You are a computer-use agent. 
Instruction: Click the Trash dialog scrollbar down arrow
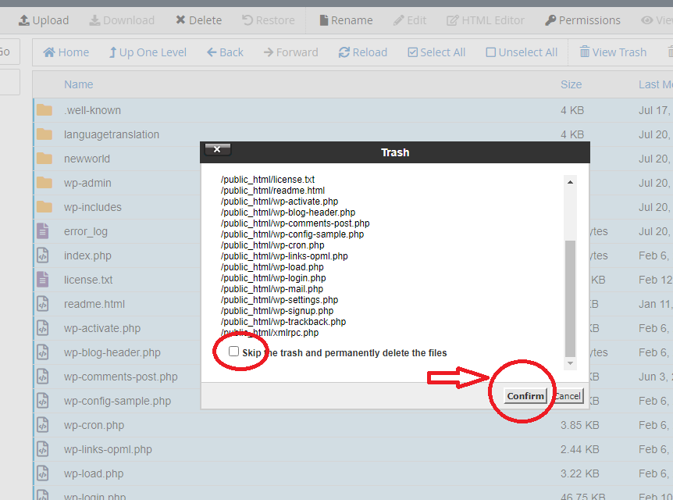pyautogui.click(x=570, y=363)
